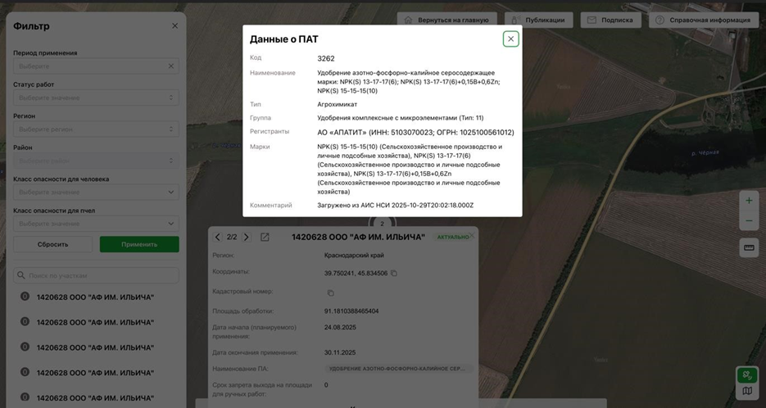Open Справочная информация in the top bar
This screenshot has width=766, height=408.
pos(705,20)
